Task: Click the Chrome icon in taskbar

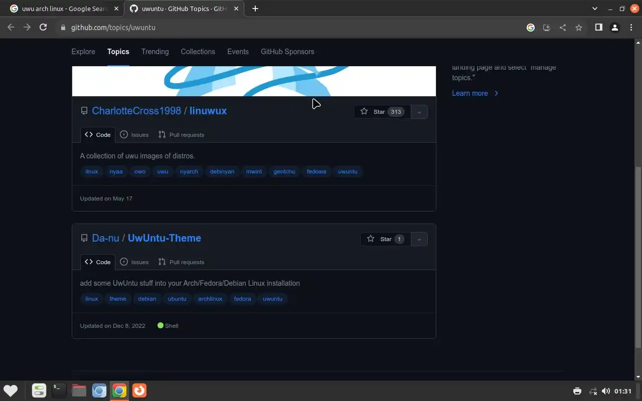Action: pyautogui.click(x=119, y=390)
